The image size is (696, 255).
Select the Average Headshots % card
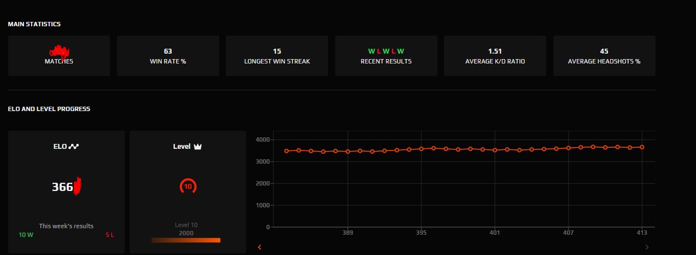604,56
